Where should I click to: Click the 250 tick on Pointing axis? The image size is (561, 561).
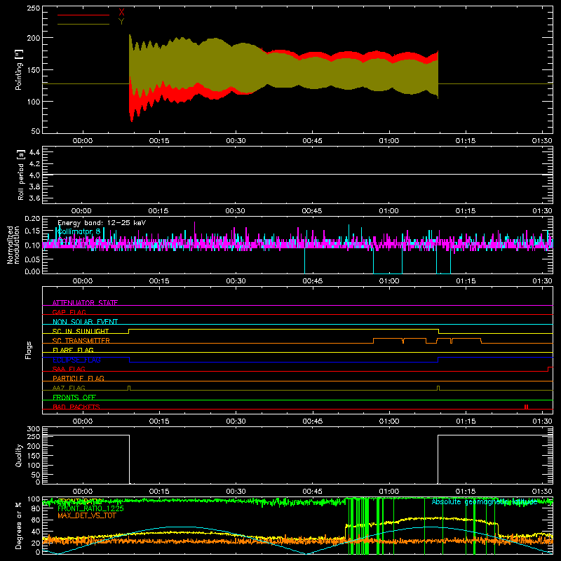pos(33,8)
